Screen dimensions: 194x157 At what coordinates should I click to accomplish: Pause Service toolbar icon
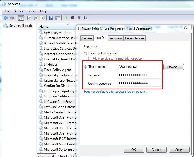(79, 18)
